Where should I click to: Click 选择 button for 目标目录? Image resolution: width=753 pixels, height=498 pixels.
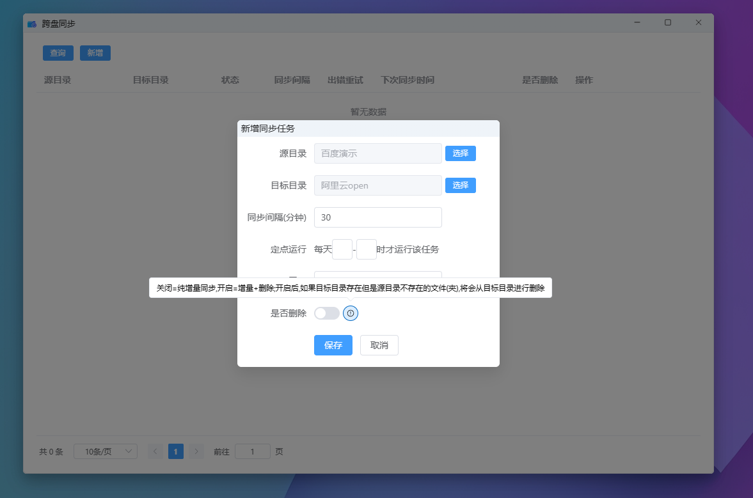point(460,185)
